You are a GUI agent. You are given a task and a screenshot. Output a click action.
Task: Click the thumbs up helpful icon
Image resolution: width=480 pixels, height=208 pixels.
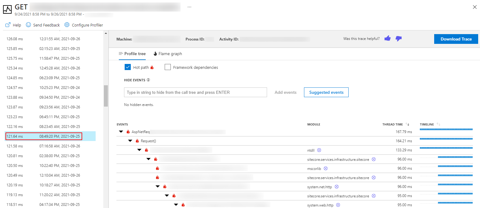(387, 38)
